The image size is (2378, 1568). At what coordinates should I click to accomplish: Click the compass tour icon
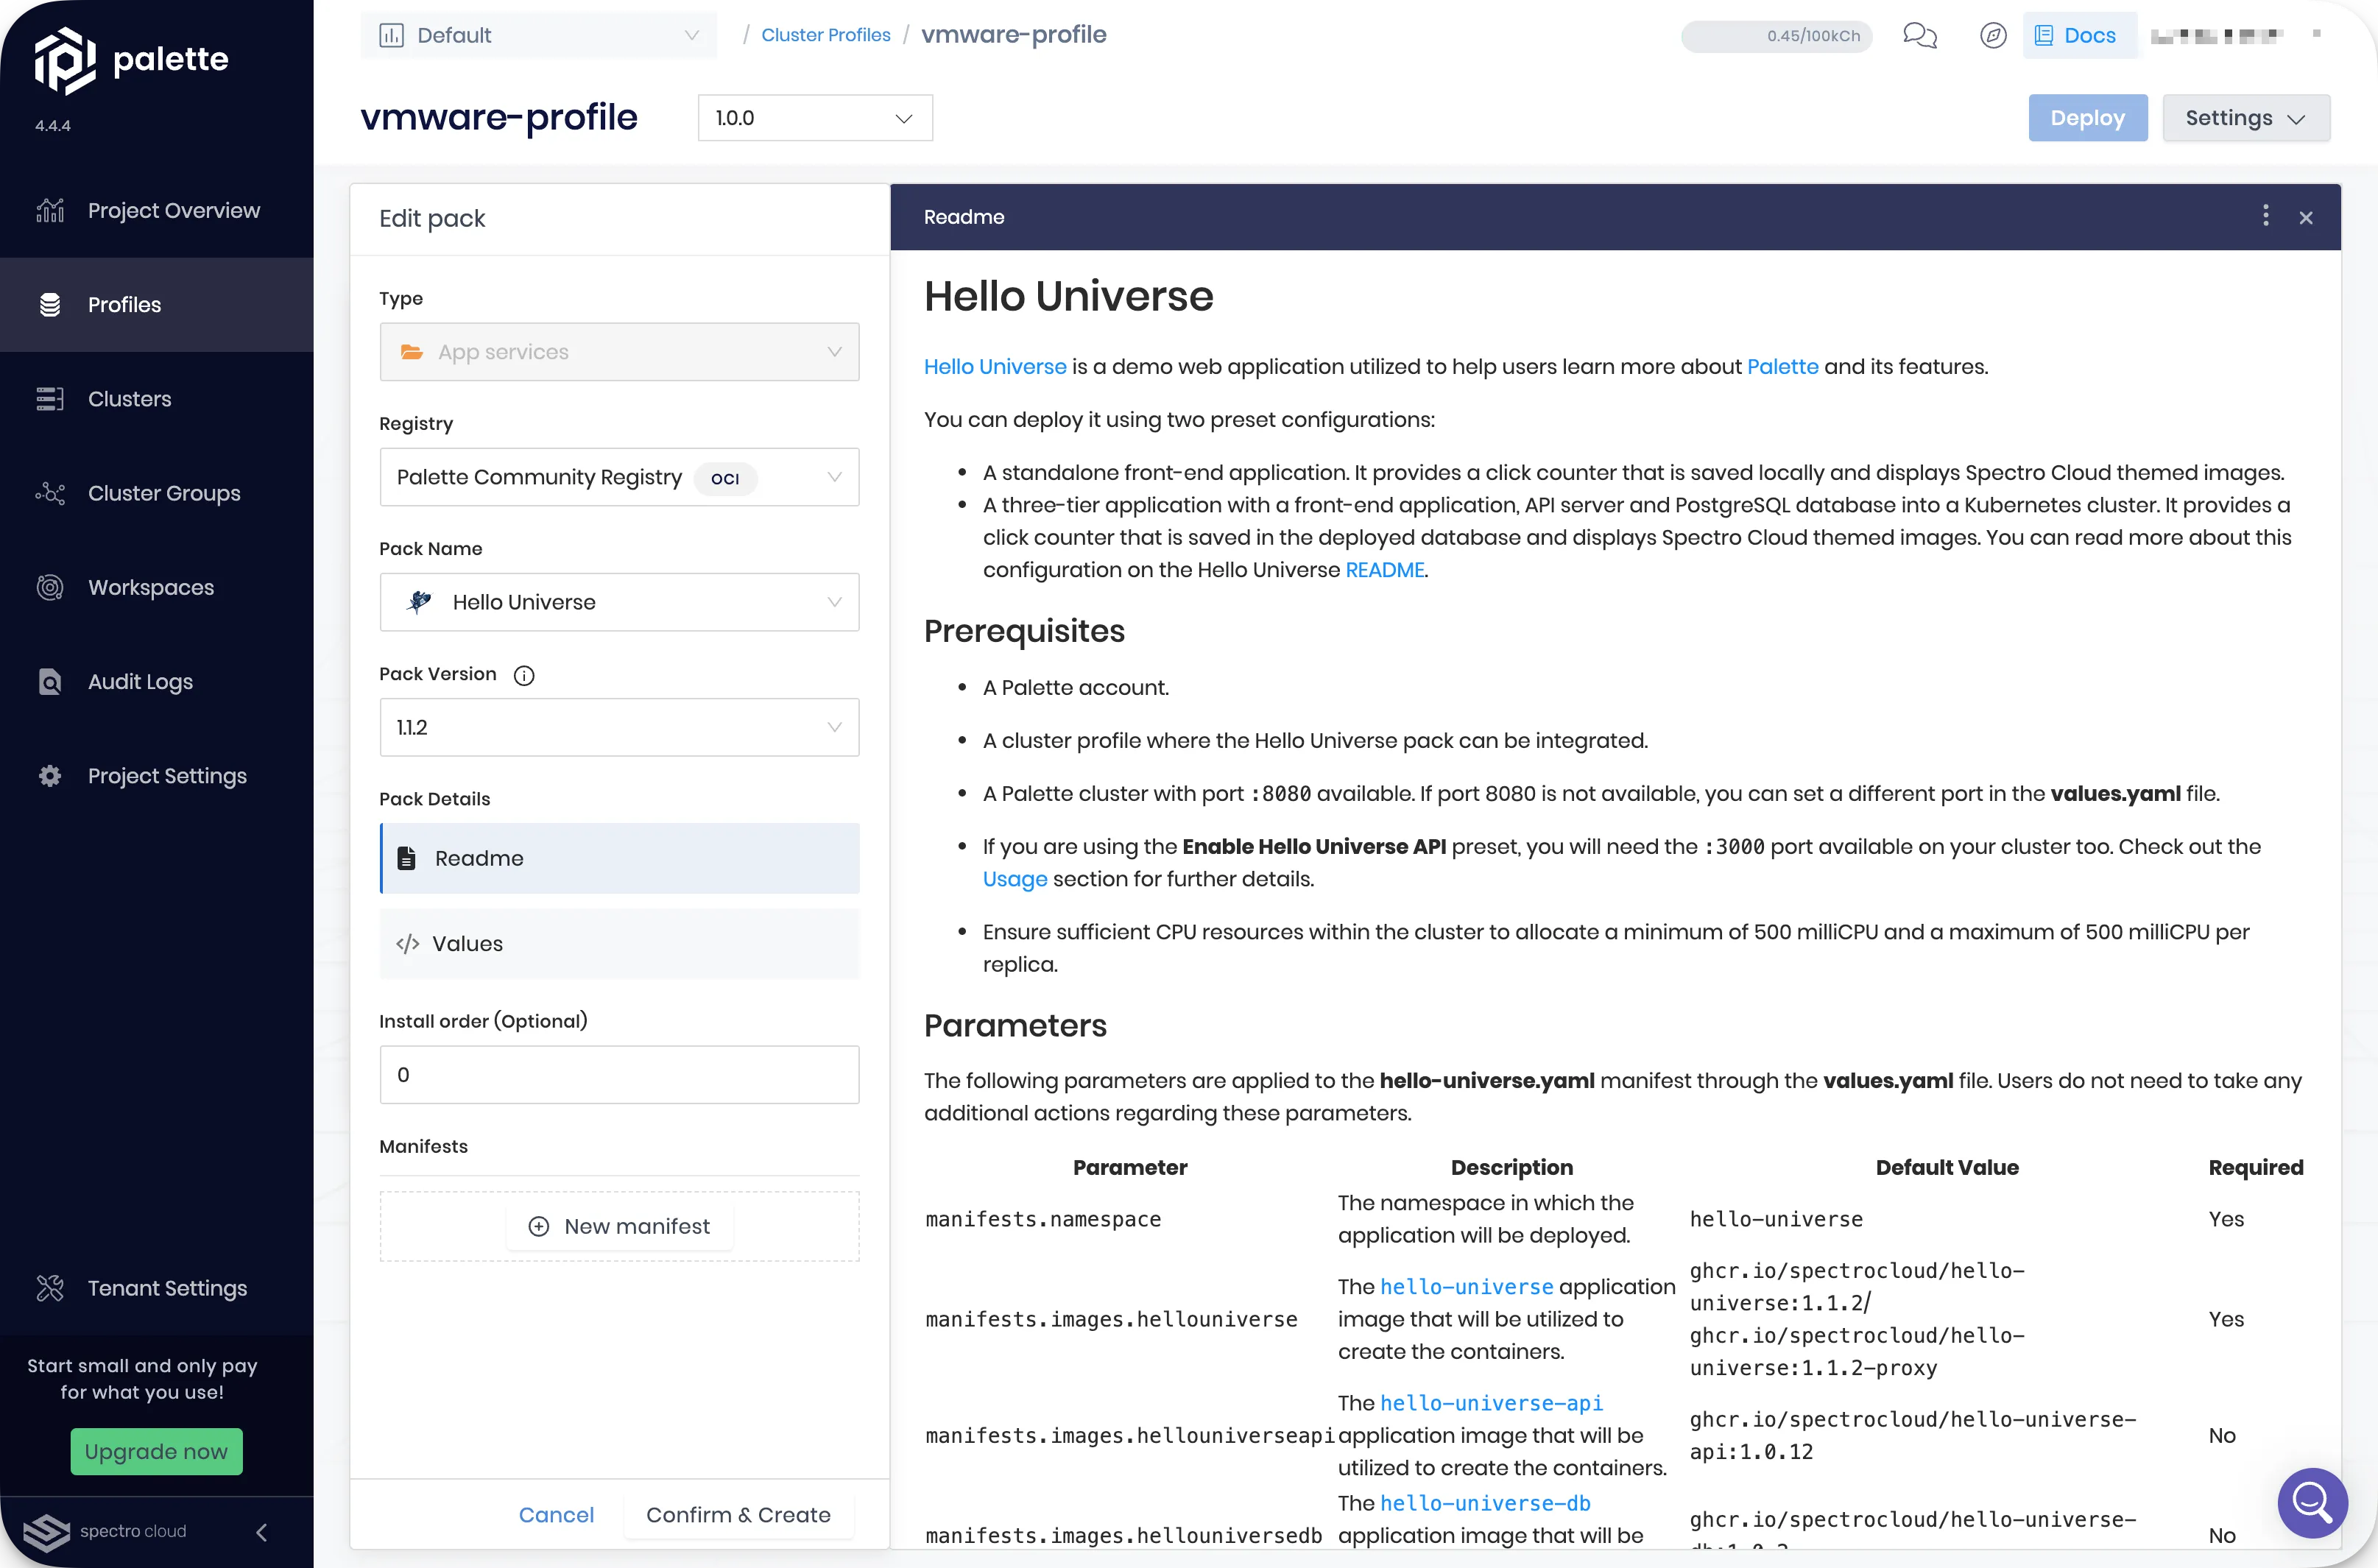(1993, 36)
